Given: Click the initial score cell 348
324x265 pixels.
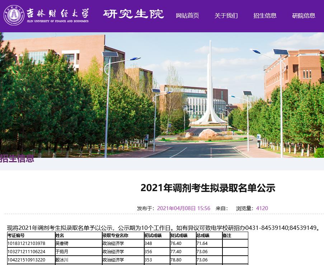Looking at the screenshot, I should tap(148, 244).
